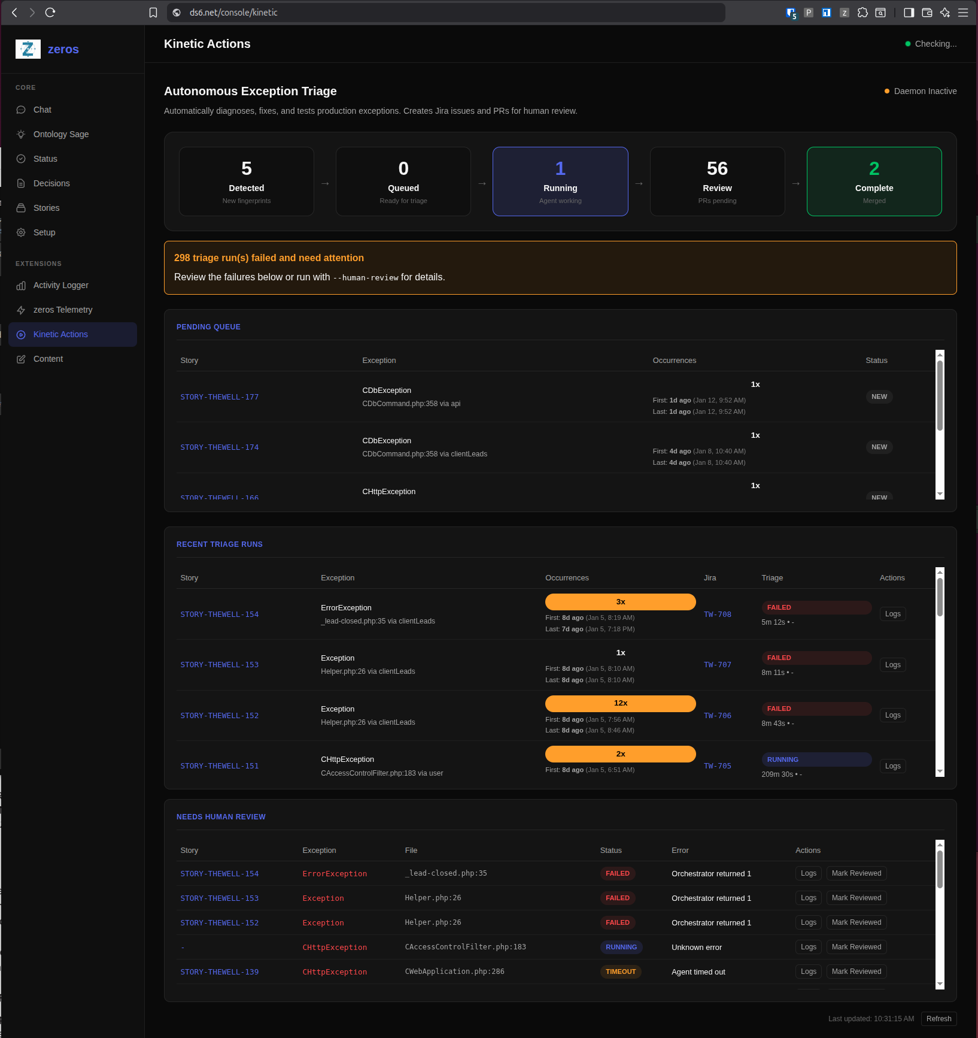Open Jira issue link TW-708

[717, 615]
